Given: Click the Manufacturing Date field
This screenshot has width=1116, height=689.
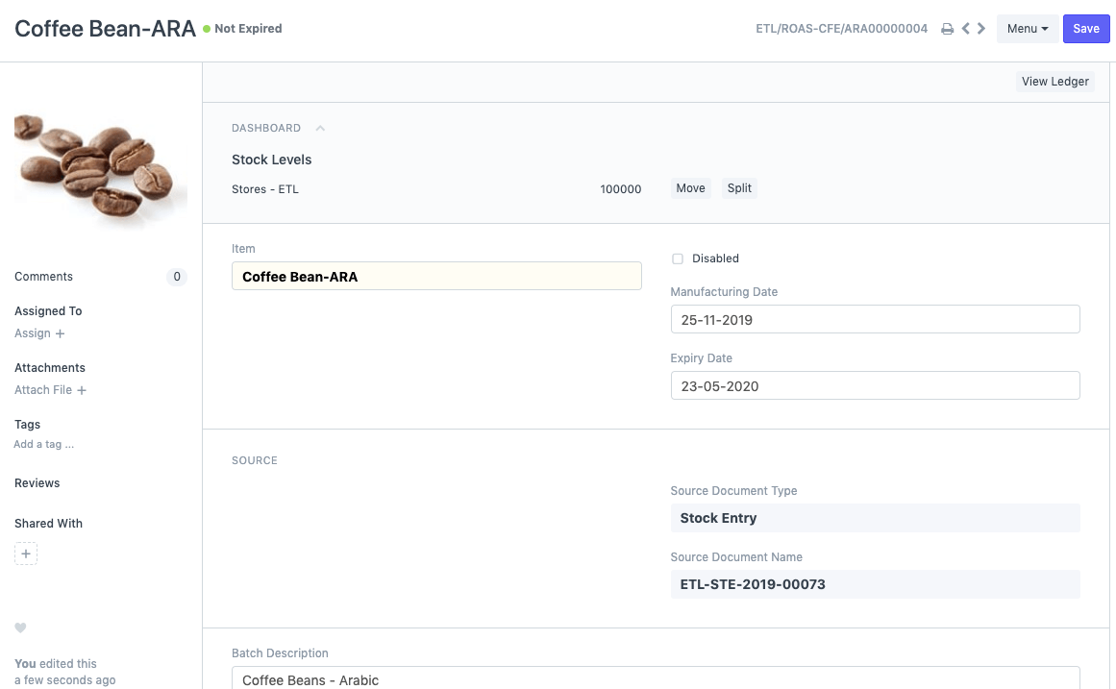Looking at the screenshot, I should [x=875, y=320].
